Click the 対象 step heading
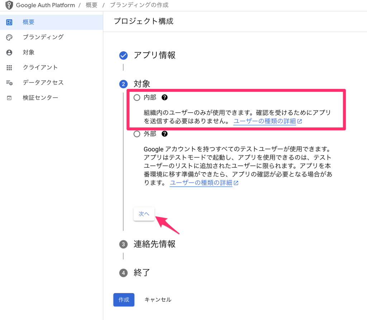This screenshot has width=367, height=320. 142,84
